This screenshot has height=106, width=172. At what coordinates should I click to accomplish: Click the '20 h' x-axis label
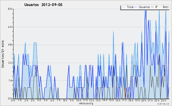pyautogui.click(x=144, y=100)
